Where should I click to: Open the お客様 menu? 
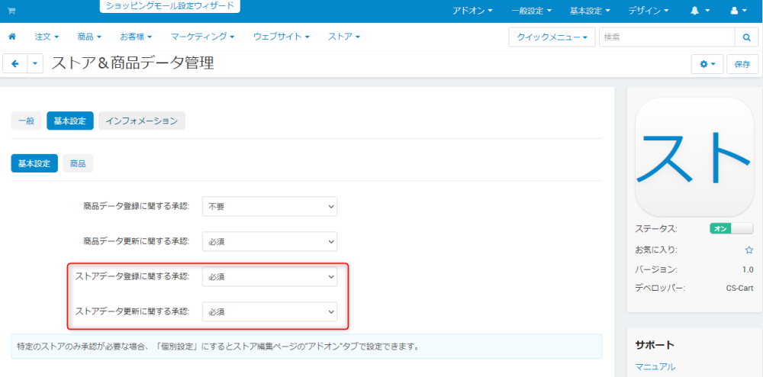[x=136, y=37]
